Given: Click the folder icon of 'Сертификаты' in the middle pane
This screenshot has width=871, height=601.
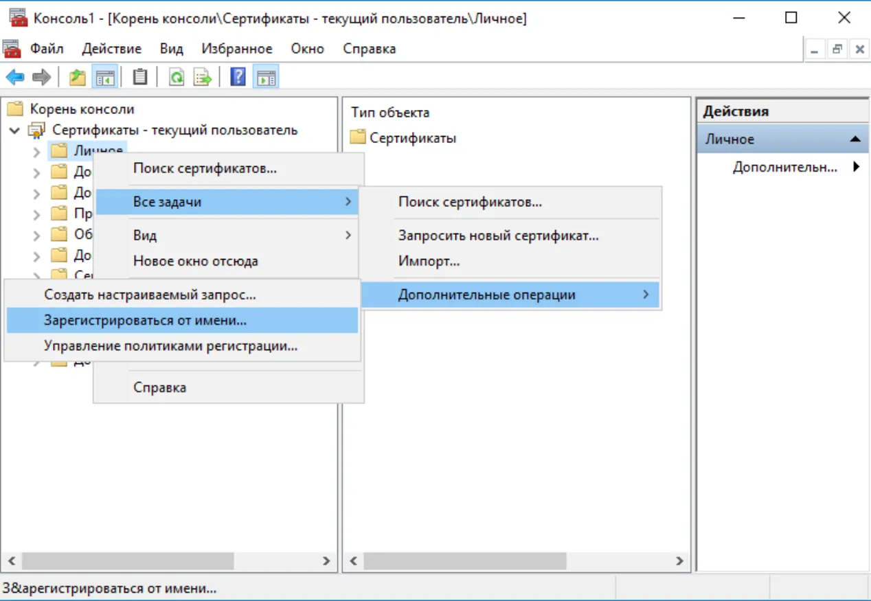Looking at the screenshot, I should click(357, 137).
